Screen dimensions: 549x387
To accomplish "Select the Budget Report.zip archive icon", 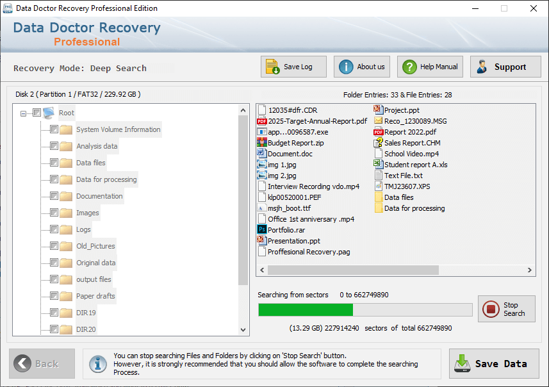I will click(x=262, y=142).
